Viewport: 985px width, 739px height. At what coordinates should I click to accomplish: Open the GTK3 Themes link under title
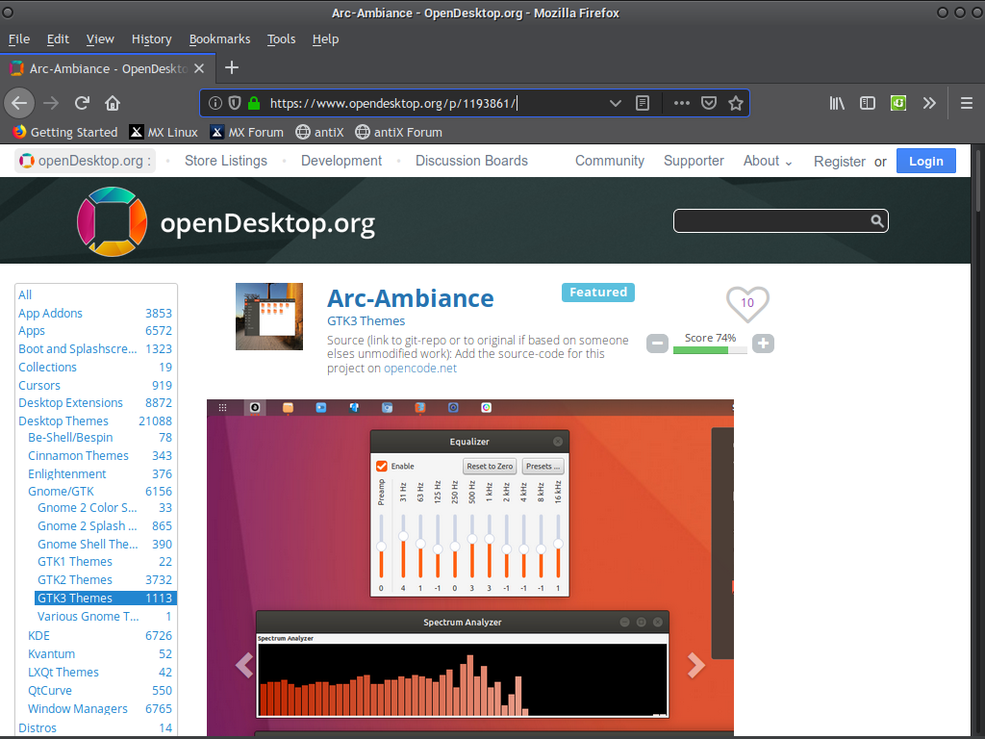point(366,321)
